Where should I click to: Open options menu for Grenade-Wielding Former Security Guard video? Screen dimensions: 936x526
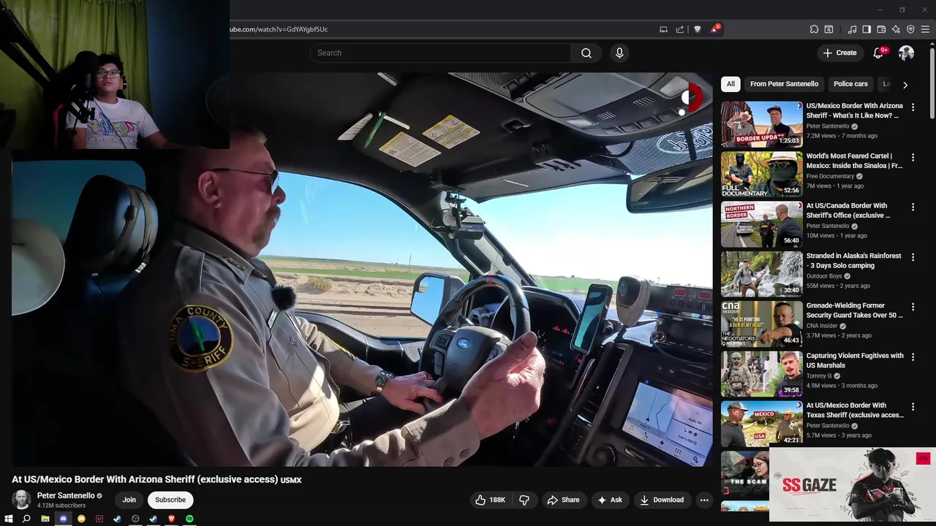(913, 307)
